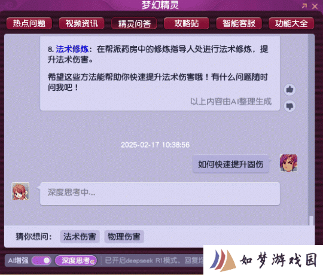Select the 精灵问答 tab
Image resolution: width=323 pixels, height=275 pixels.
pyautogui.click(x=134, y=23)
